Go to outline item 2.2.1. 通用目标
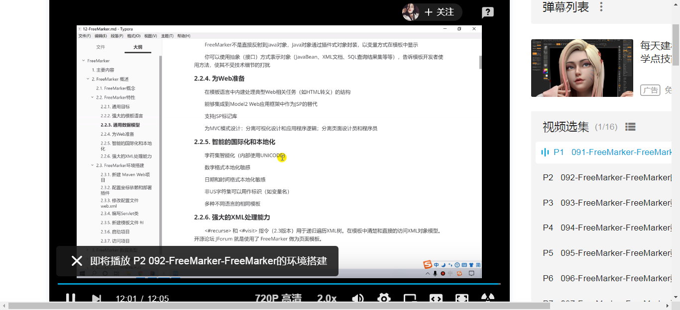Screen dimensions: 680x310 [x=115, y=107]
